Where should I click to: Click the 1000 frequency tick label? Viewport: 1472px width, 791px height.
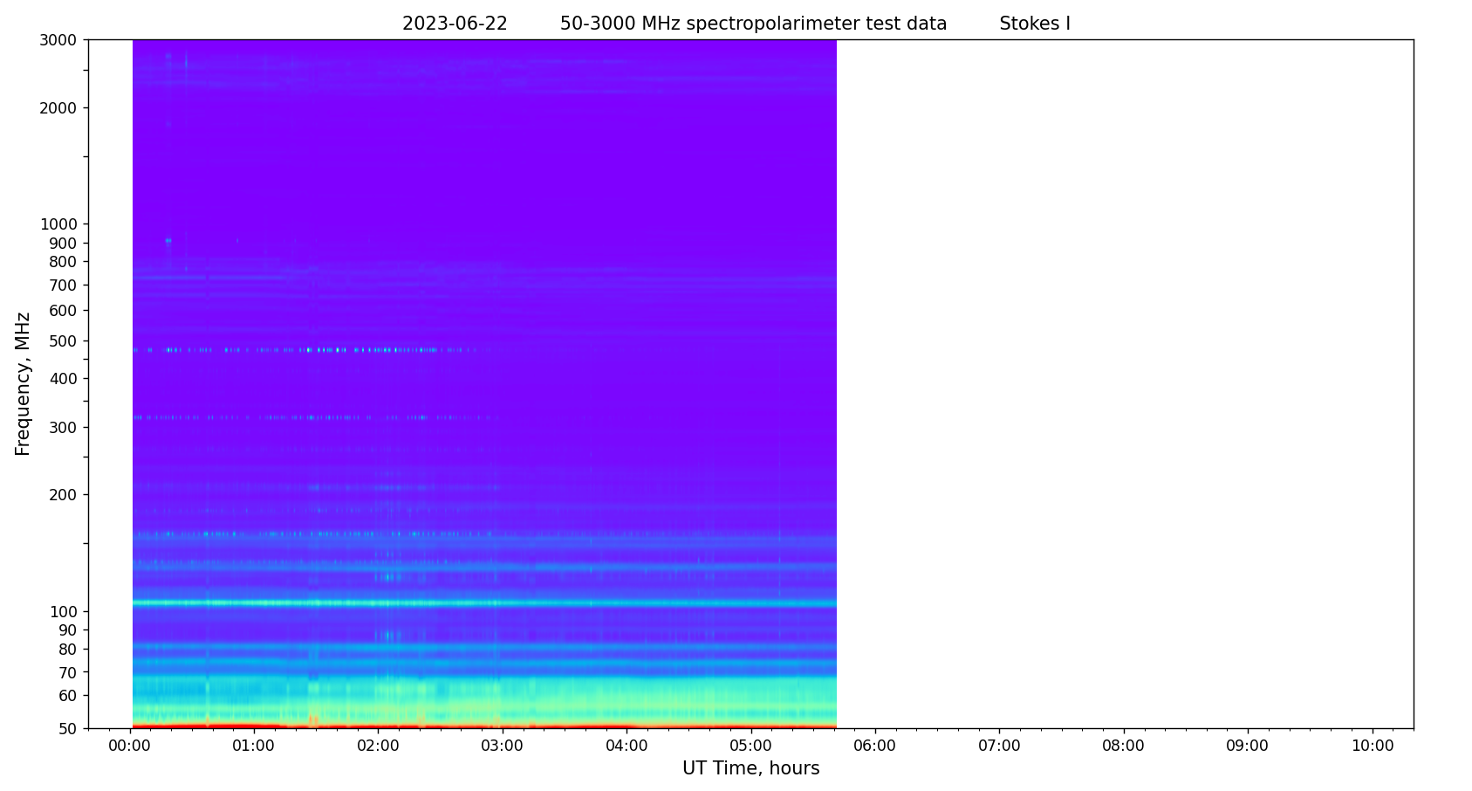tap(58, 224)
